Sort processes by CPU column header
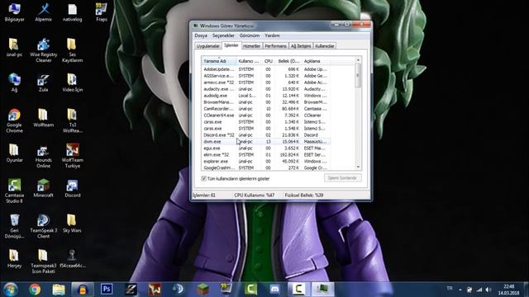 coord(268,61)
